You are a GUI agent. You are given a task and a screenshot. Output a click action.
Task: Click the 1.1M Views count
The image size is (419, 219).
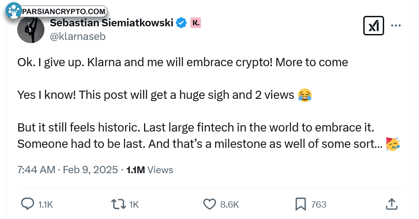pos(149,170)
